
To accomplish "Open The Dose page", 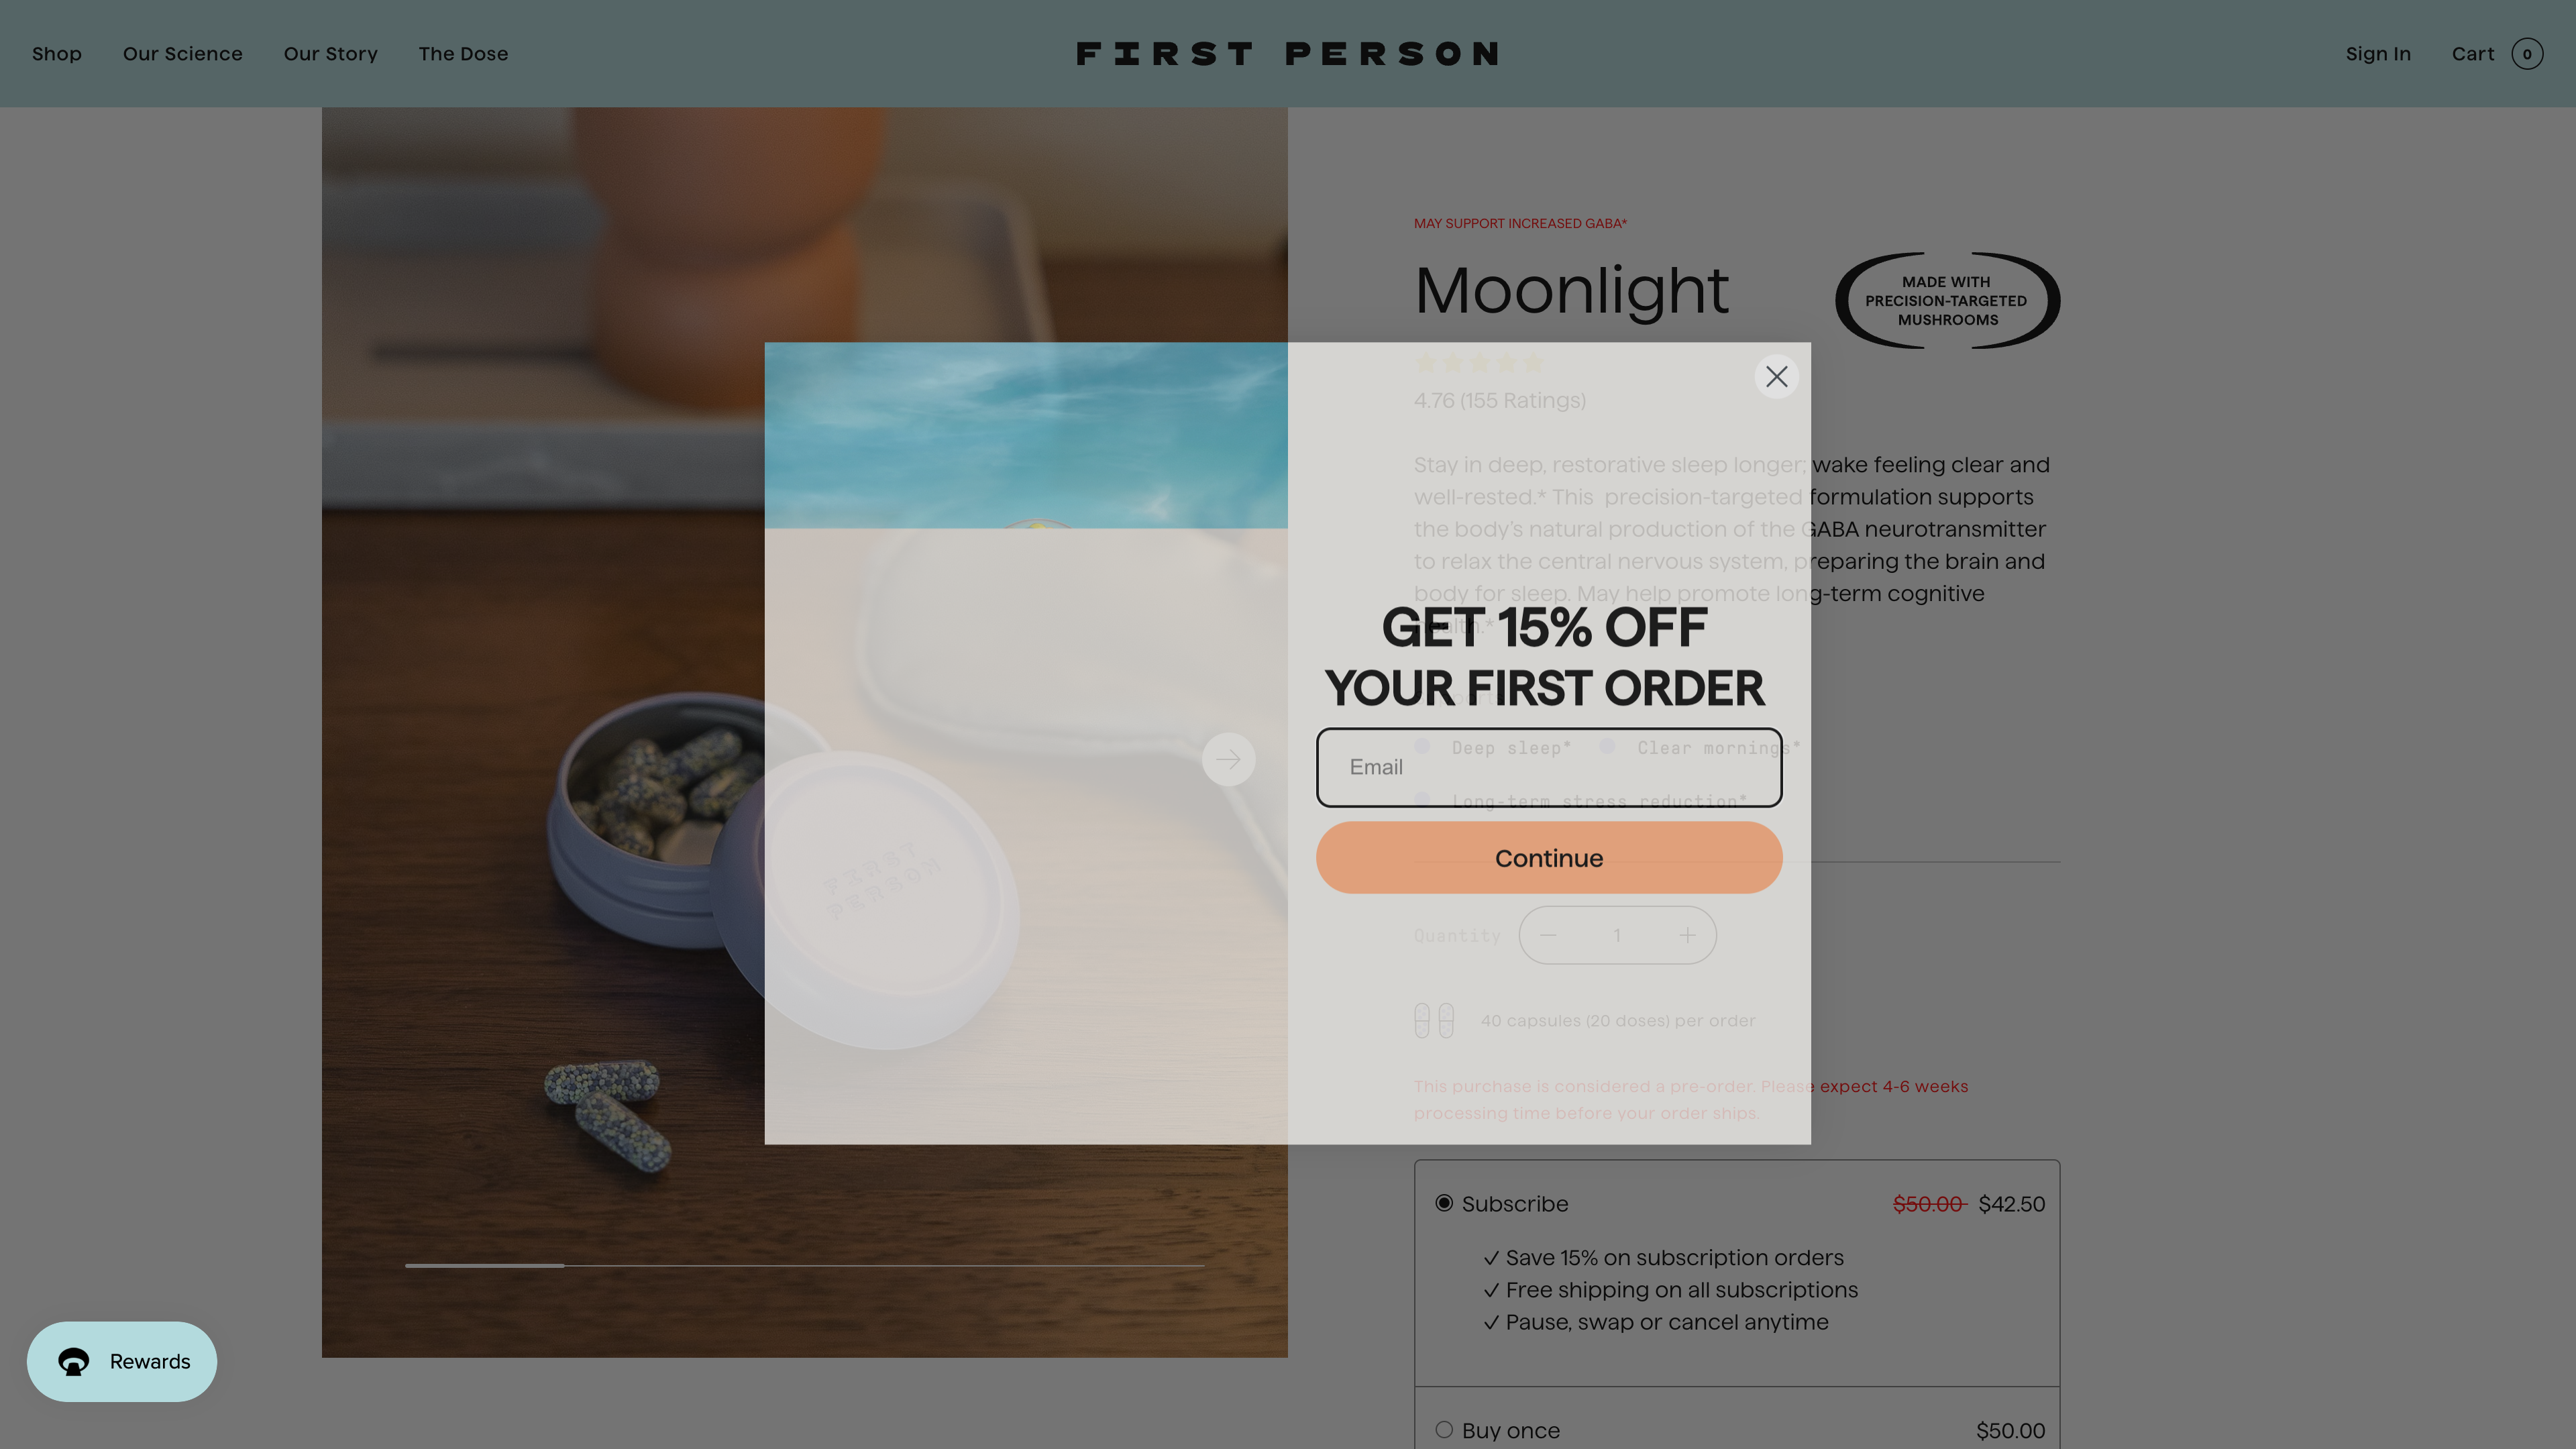I will point(463,54).
